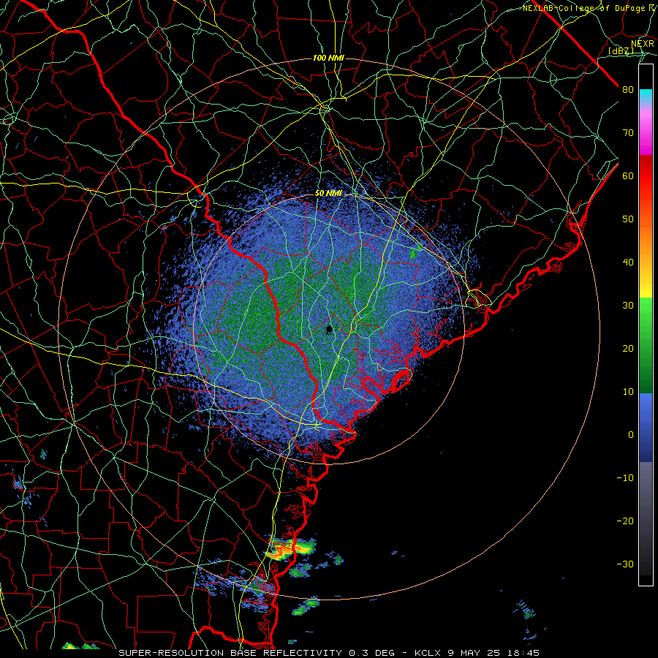Click the 50 NMI range ring label
Screen dimensions: 658x658
(x=328, y=194)
